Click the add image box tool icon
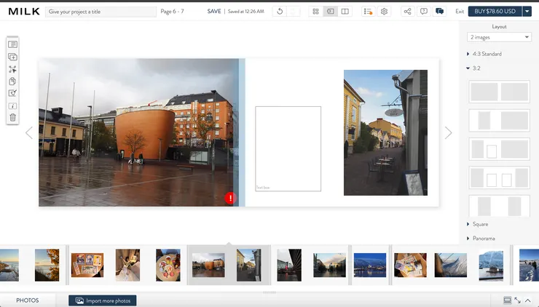The height and width of the screenshot is (307, 539). click(12, 57)
